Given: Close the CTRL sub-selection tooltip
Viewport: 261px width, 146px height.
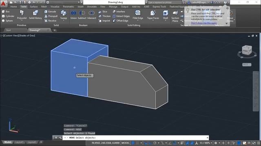Looking at the screenshot, I should pyautogui.click(x=228, y=8).
